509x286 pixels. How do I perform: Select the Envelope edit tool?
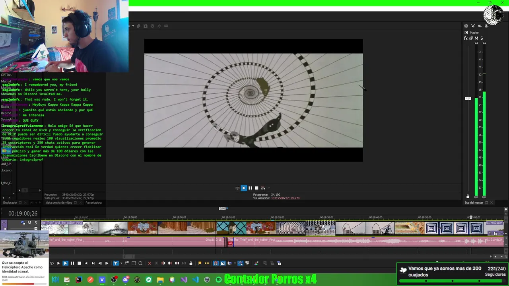pyautogui.click(x=127, y=263)
